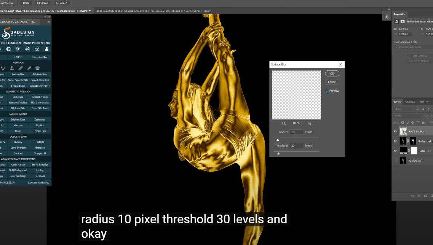Switch to the Channels tab
Viewport: 433px width, 245px height.
point(410,102)
